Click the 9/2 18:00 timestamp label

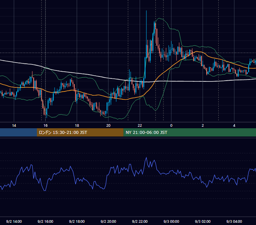pyautogui.click(x=77, y=221)
